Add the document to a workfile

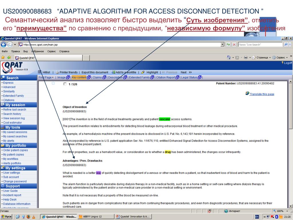coord(126,72)
